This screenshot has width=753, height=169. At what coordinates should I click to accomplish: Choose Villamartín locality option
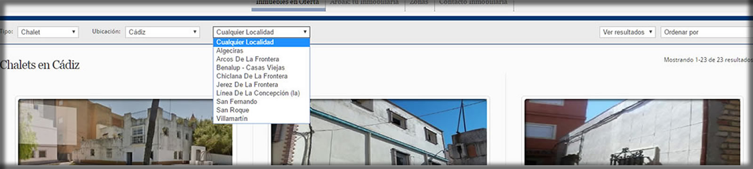[x=261, y=118]
